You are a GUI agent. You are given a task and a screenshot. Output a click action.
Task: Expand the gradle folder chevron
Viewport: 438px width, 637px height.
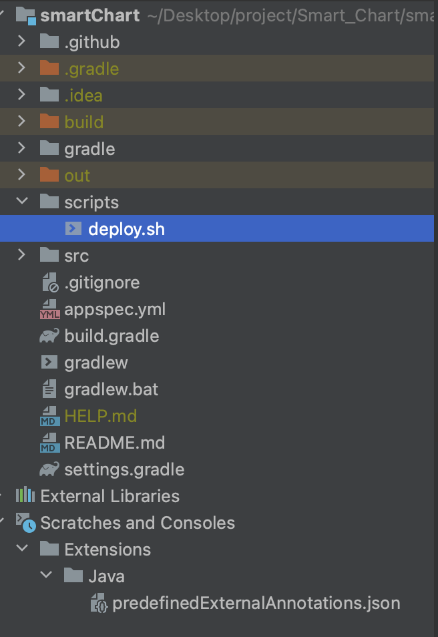[x=22, y=148]
